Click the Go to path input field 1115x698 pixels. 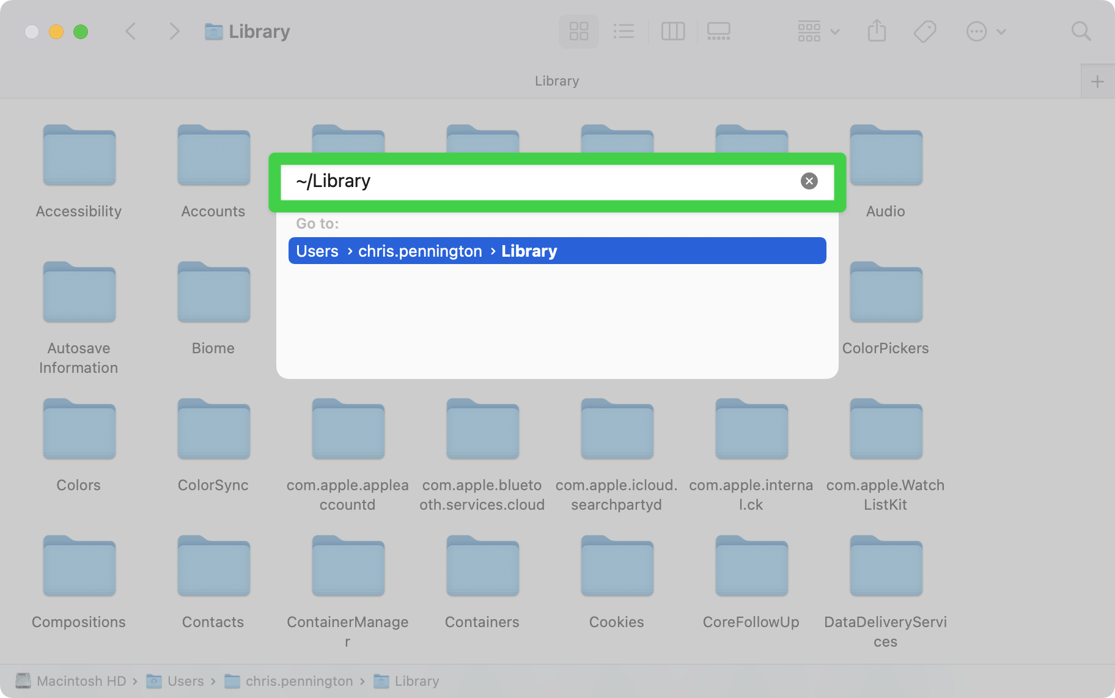(538, 182)
